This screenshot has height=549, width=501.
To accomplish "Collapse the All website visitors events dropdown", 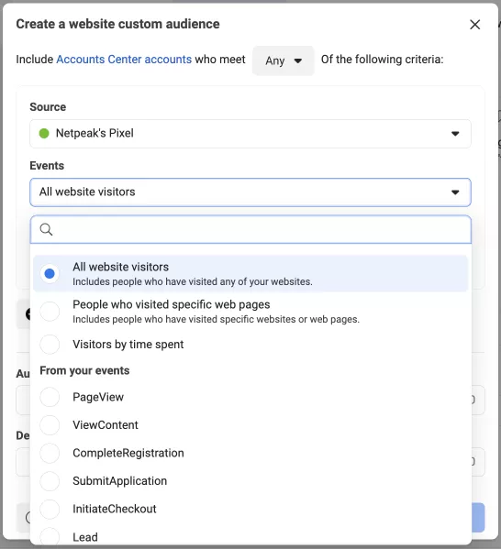I will click(x=250, y=192).
